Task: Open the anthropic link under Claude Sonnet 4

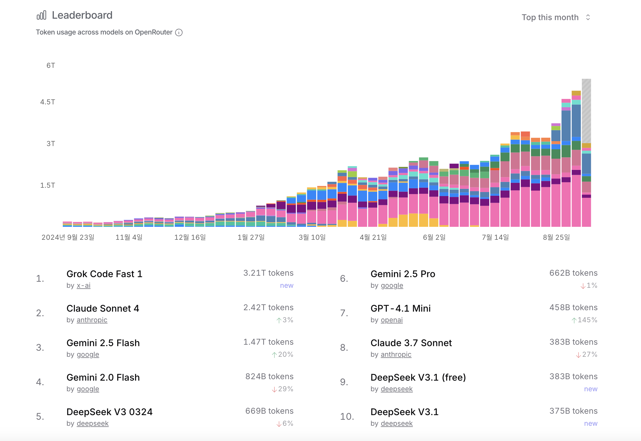Action: tap(92, 320)
